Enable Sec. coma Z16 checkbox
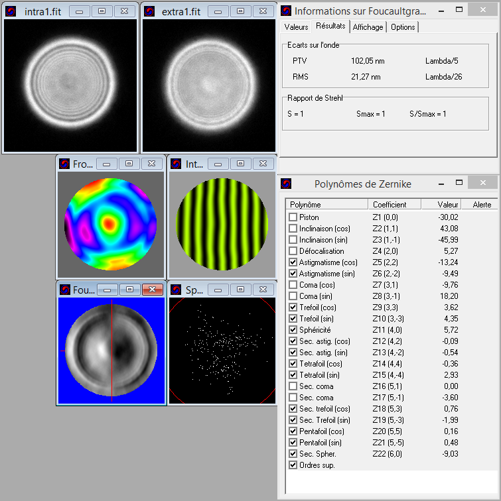 (x=293, y=386)
